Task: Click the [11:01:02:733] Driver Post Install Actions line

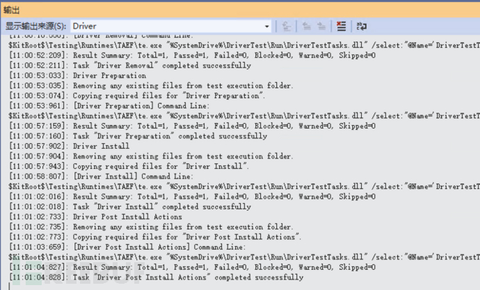Action: point(95,217)
